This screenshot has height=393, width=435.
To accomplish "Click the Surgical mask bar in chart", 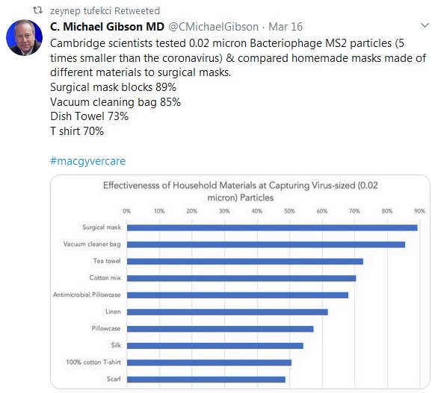I will click(272, 227).
